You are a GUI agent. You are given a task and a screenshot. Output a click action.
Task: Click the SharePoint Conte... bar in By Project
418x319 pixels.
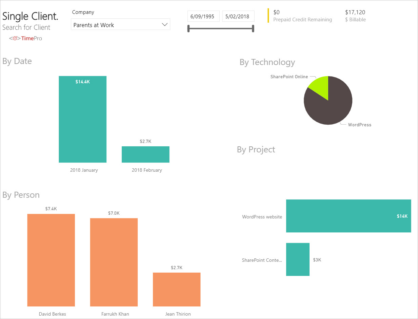pos(298,259)
